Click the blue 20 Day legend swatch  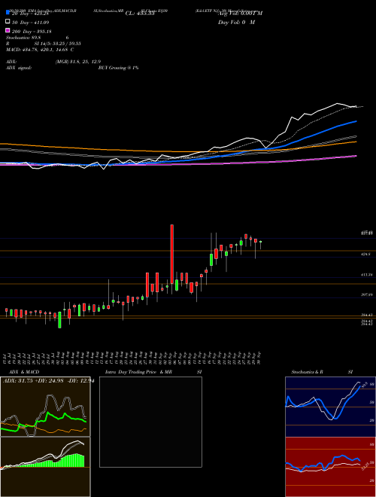click(x=8, y=12)
